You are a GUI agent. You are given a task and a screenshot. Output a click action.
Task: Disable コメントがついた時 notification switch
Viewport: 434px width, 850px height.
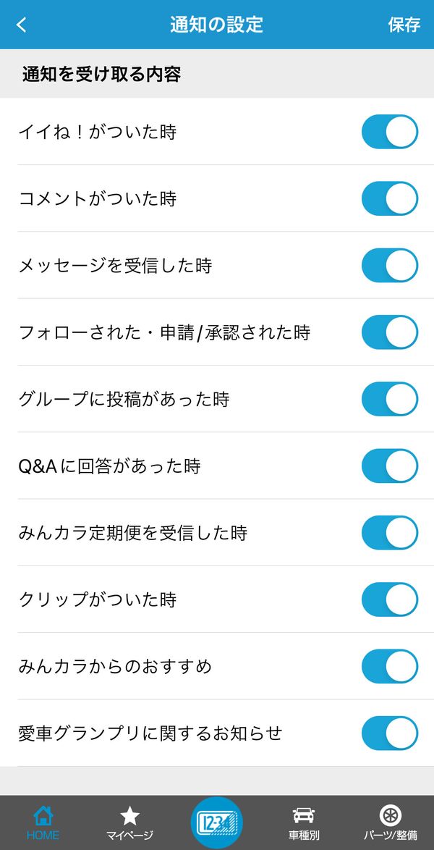[x=390, y=198]
